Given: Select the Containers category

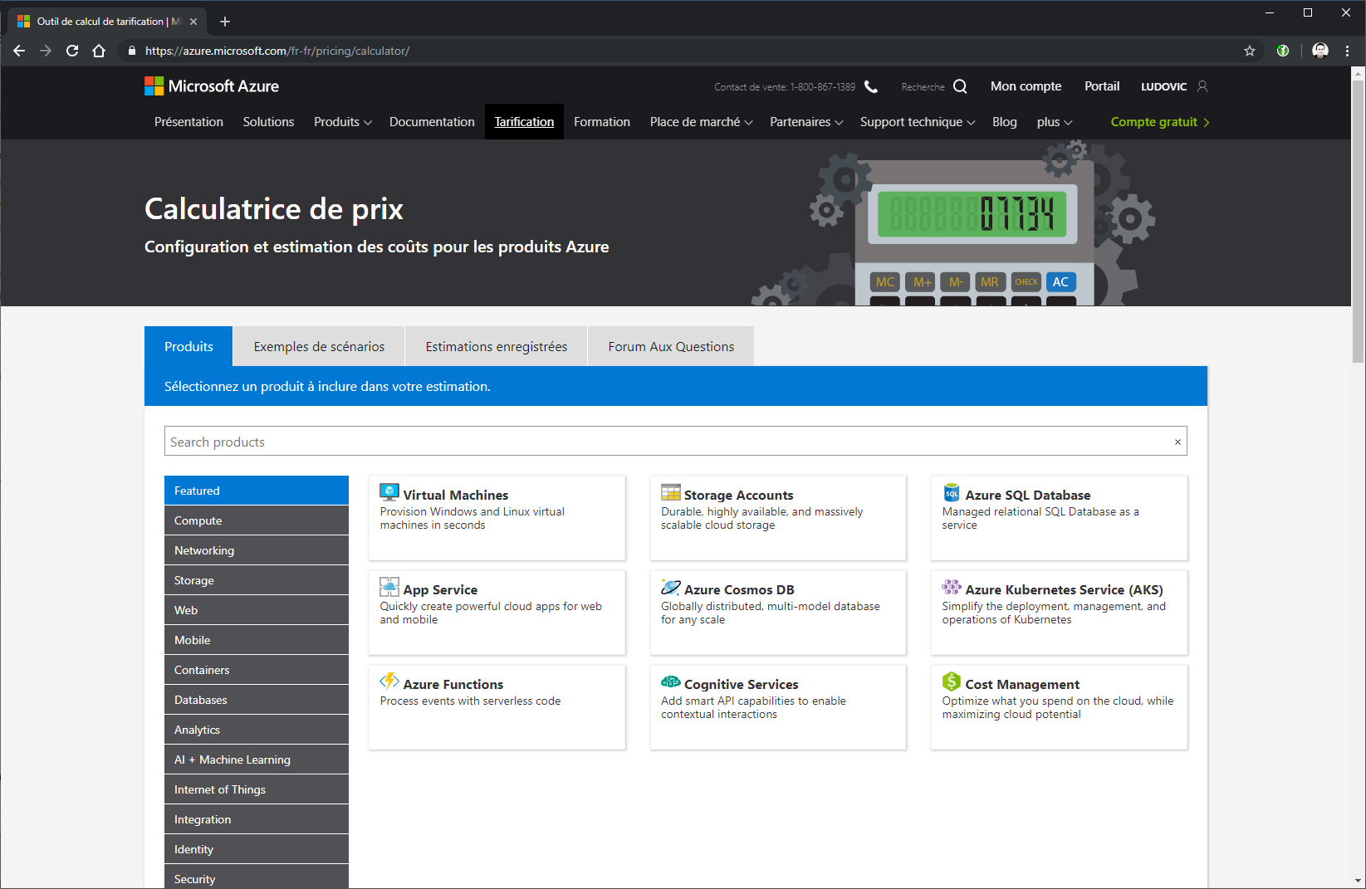Looking at the screenshot, I should pyautogui.click(x=257, y=670).
